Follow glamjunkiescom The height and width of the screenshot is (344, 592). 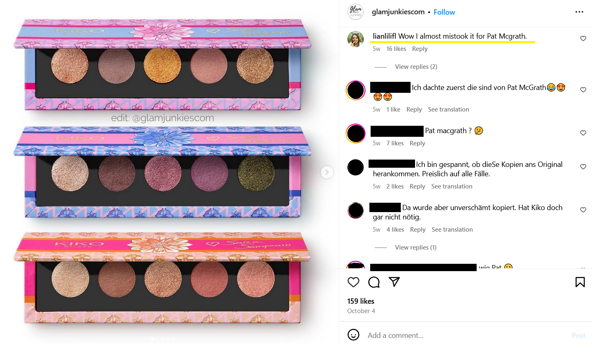click(x=444, y=12)
